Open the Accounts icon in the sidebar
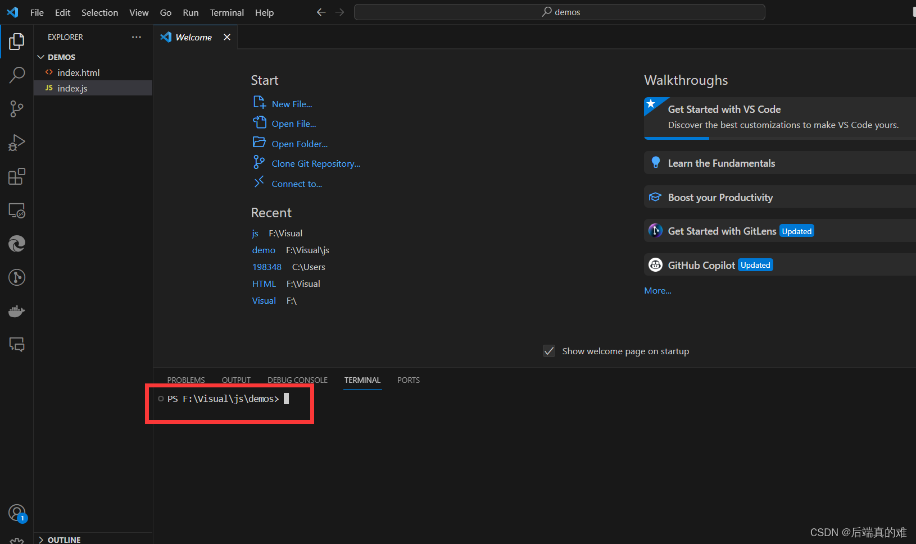The width and height of the screenshot is (916, 544). click(x=17, y=513)
